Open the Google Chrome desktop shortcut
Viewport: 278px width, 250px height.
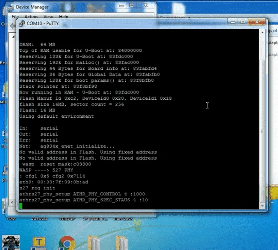coord(67,243)
